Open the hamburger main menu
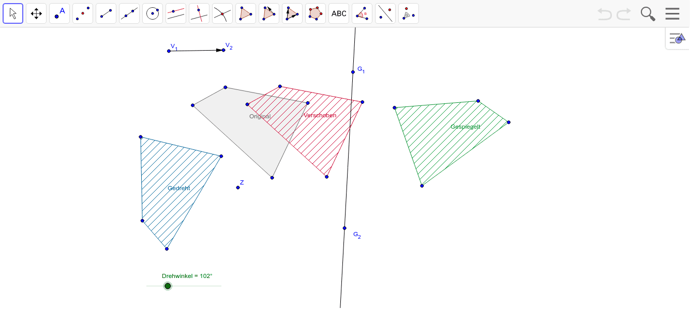This screenshot has height=309, width=690. pos(672,13)
